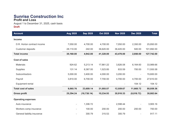Viewport: 171px width, 115px height.
Task: Click the 917.11 General liability total
Action: [x=154, y=114]
